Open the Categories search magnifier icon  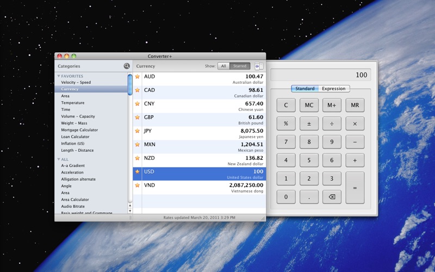[127, 66]
